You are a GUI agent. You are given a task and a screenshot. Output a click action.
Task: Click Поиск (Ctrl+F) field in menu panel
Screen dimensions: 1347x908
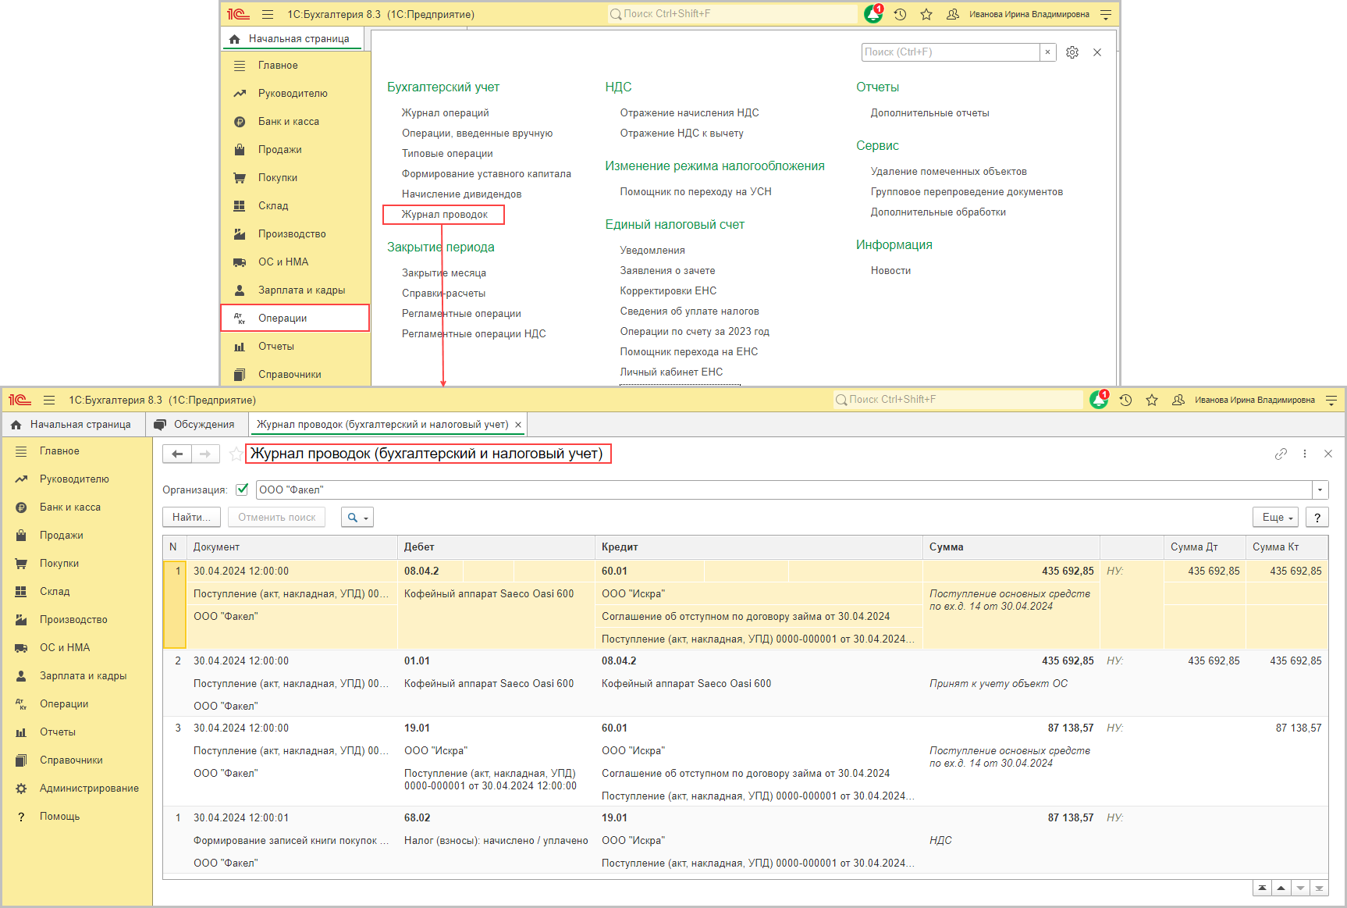point(951,52)
